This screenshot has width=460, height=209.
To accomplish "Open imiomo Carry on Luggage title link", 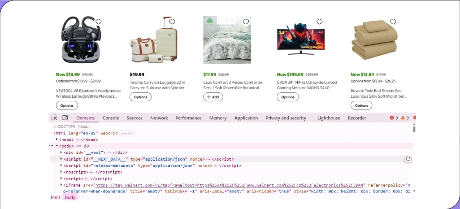I will [158, 85].
